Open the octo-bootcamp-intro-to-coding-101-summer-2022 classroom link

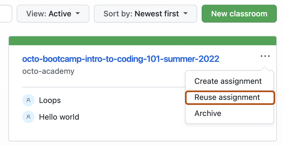(121, 59)
